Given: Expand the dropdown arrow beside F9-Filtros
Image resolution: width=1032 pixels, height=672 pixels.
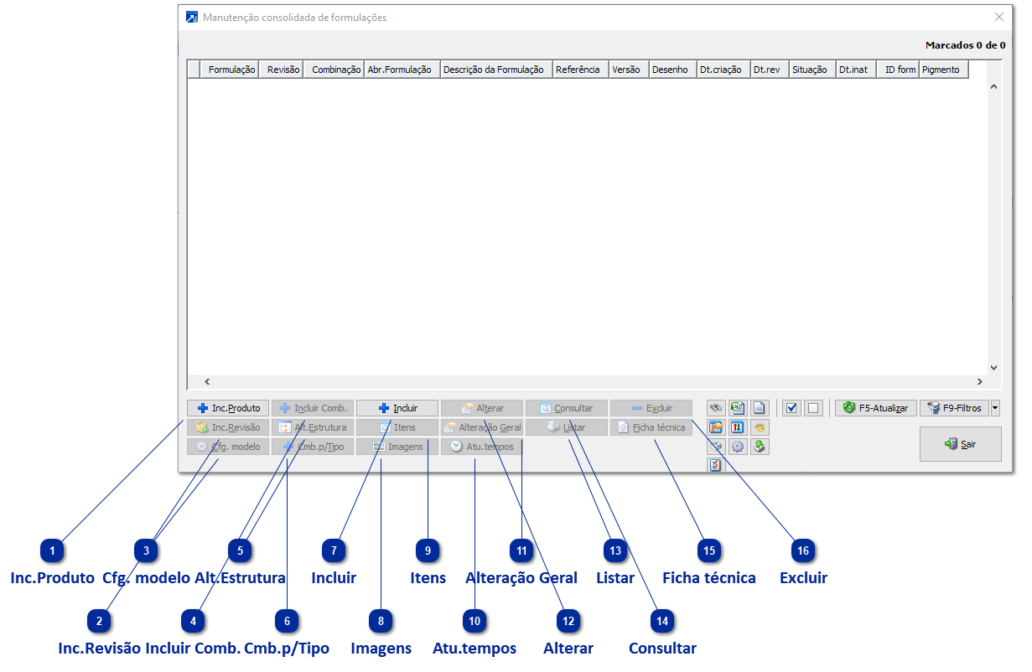Looking at the screenshot, I should [x=995, y=408].
